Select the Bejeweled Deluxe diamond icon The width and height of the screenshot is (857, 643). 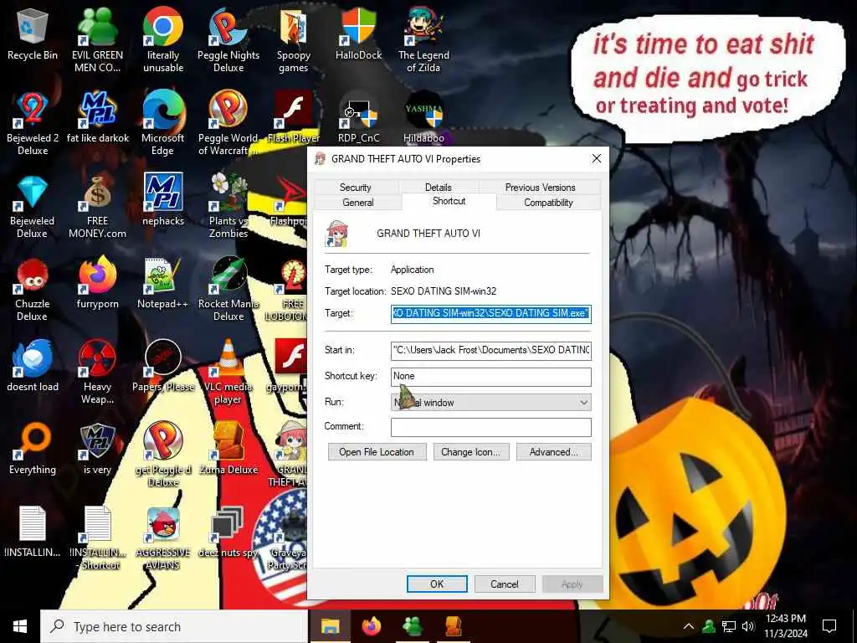33,206
